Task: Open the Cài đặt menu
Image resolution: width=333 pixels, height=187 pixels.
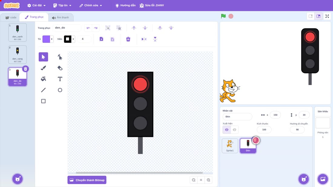Action: (x=36, y=5)
